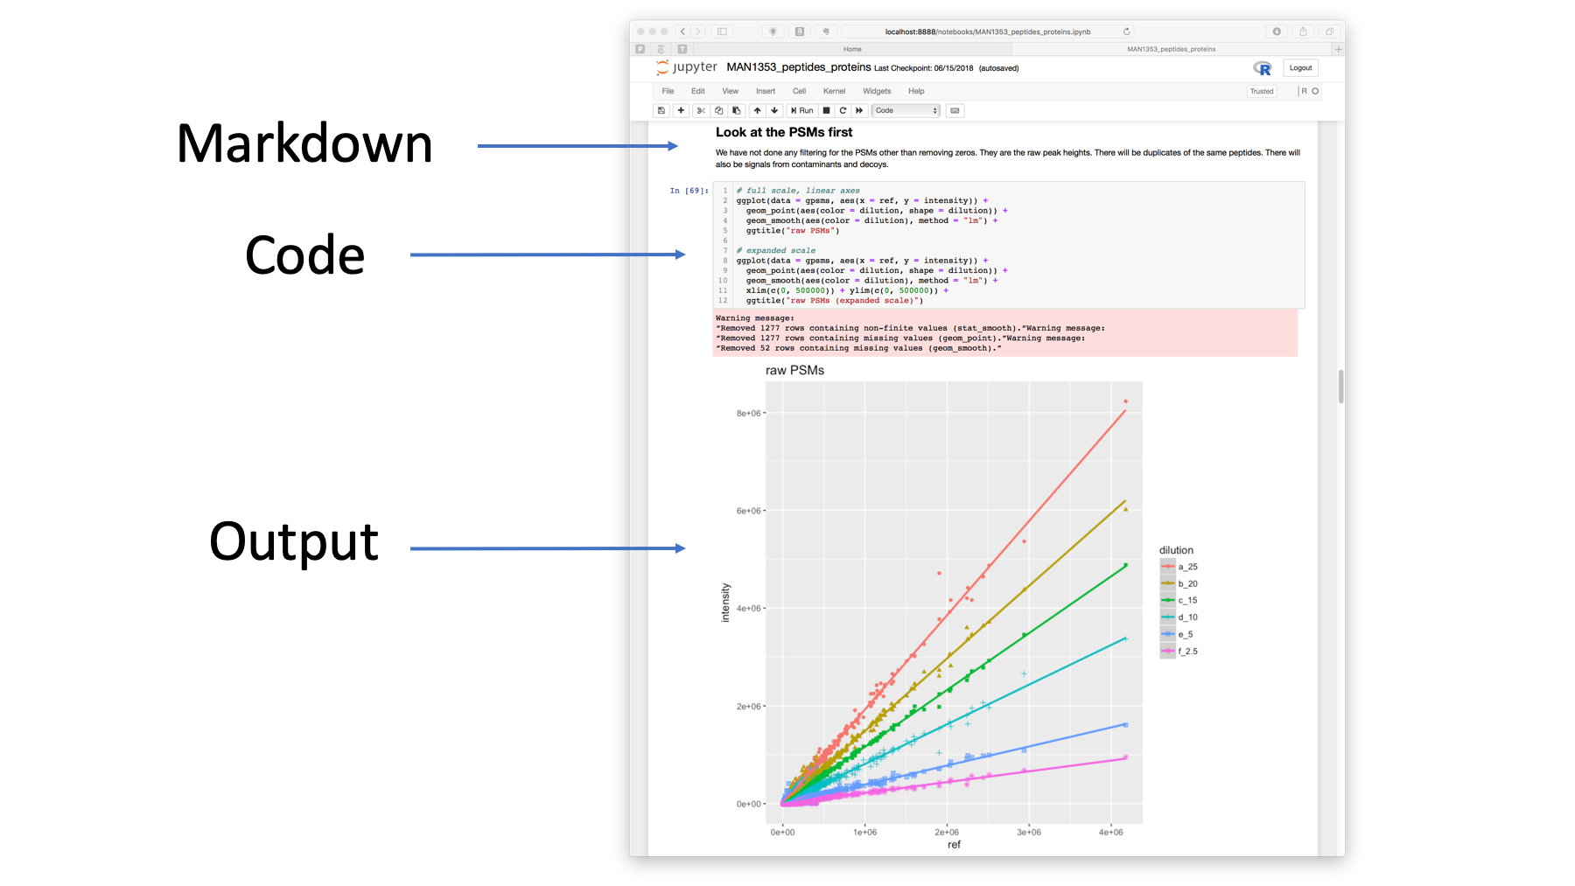
Task: Show downloads icon in Safari
Action: pyautogui.click(x=1277, y=31)
